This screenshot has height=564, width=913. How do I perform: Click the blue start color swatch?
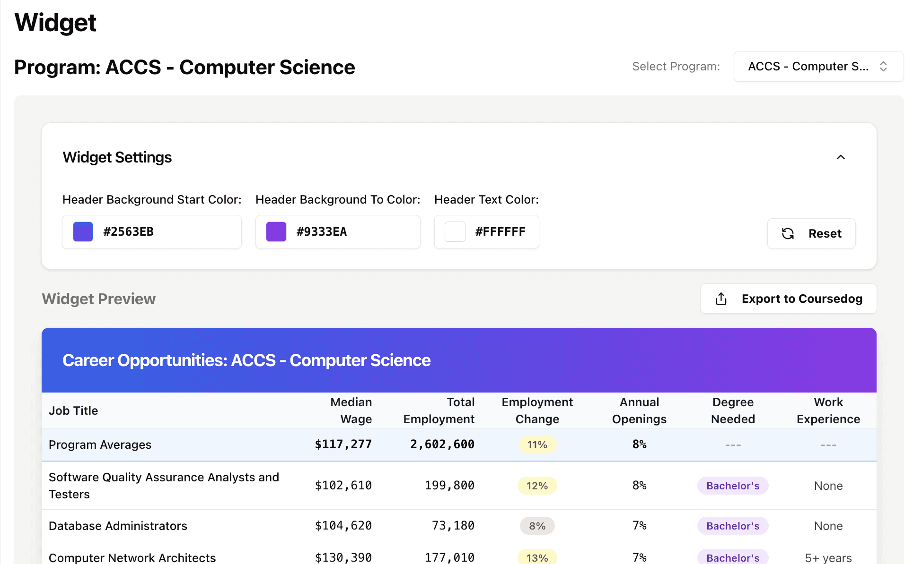click(83, 232)
